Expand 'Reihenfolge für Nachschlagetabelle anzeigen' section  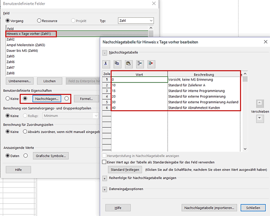pyautogui.click(x=105, y=178)
